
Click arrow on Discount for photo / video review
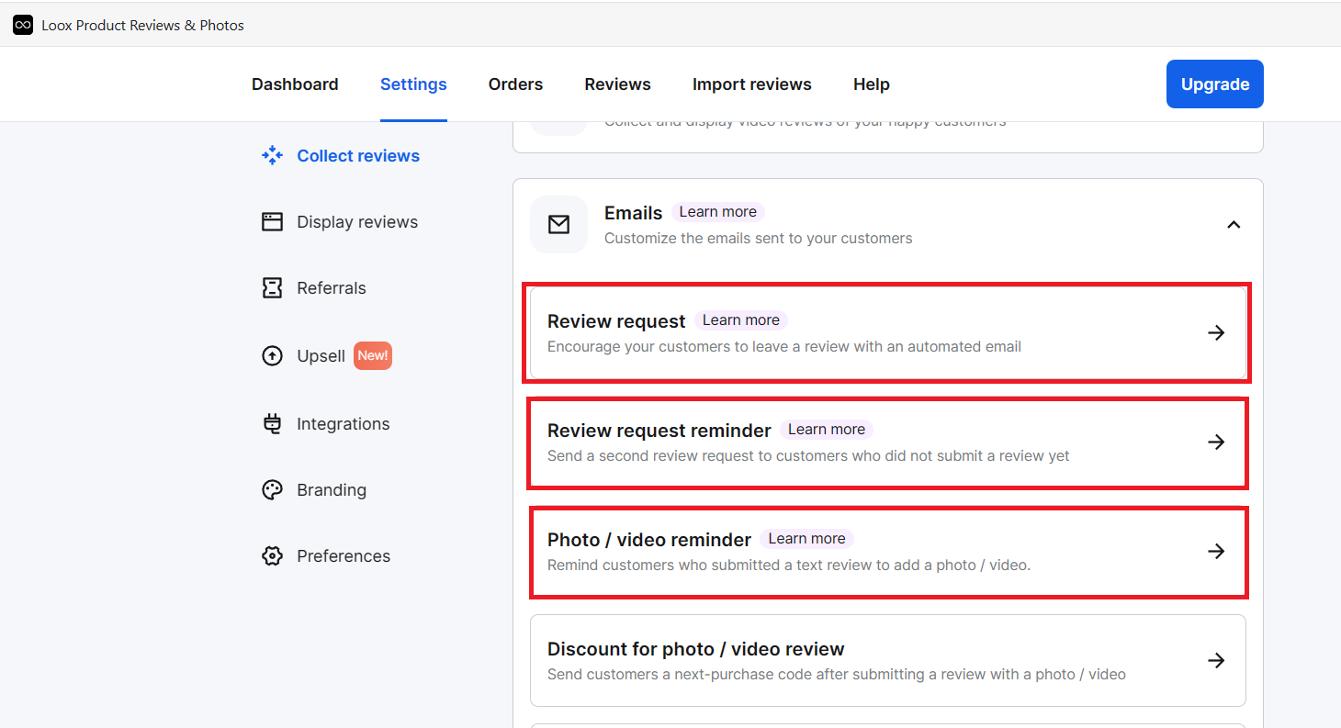[1216, 660]
